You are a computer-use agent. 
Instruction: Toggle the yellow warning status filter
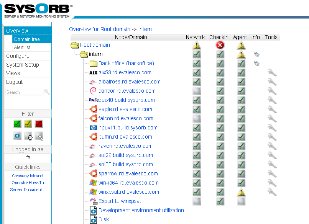coord(28,124)
